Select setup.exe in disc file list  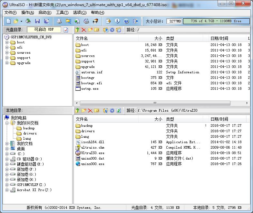90,88
